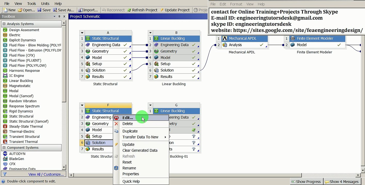Viewport: 365px width, 185px height.
Task: Choose Fluid Flow (CFX) icon
Action: point(5,55)
